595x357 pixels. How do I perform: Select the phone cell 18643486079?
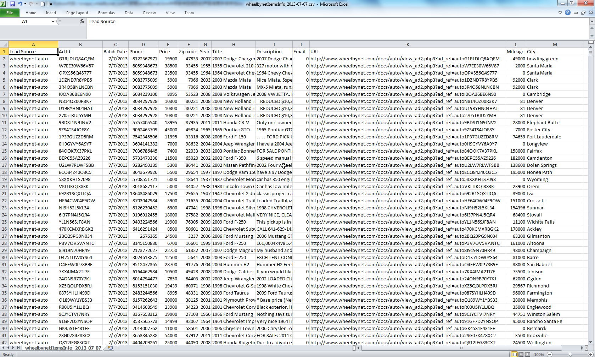(143, 193)
